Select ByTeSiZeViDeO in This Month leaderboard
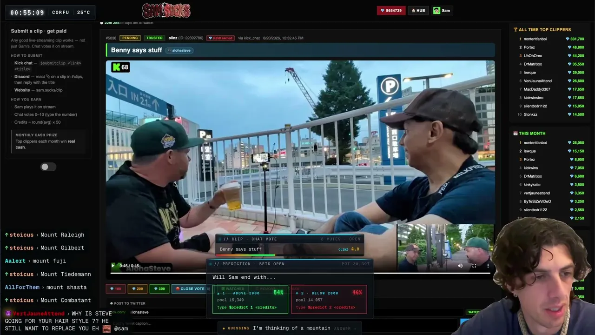The height and width of the screenshot is (335, 595). pyautogui.click(x=537, y=201)
